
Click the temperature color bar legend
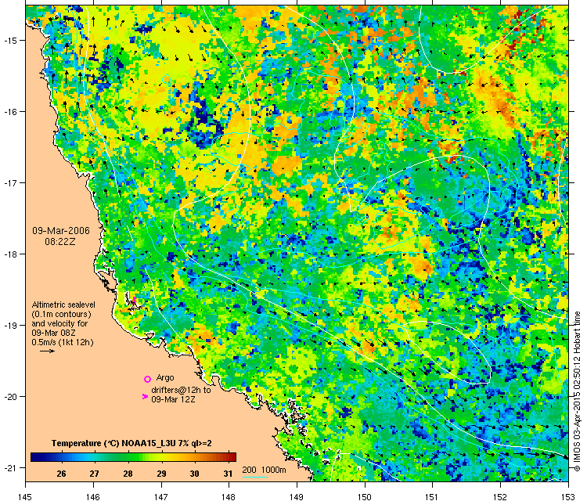point(133,457)
